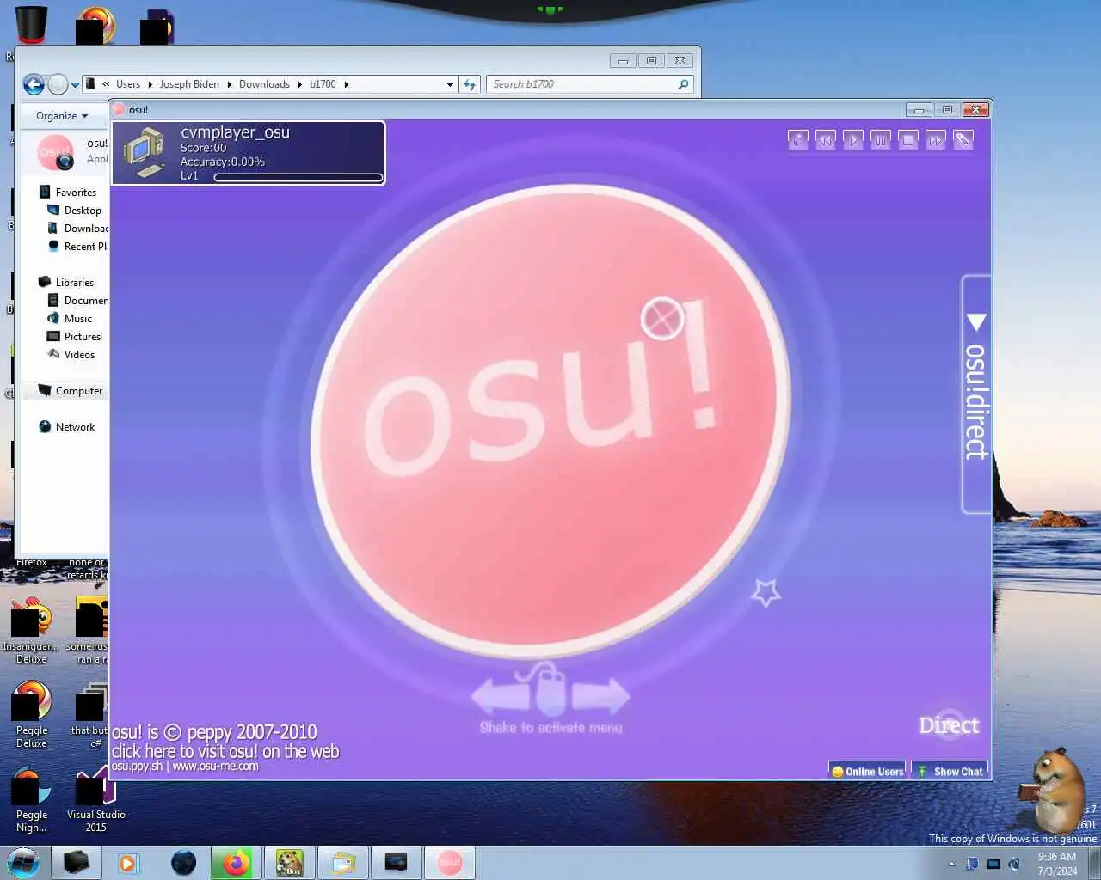
Task: Click the jump-to music control in osu!
Action: pos(797,140)
